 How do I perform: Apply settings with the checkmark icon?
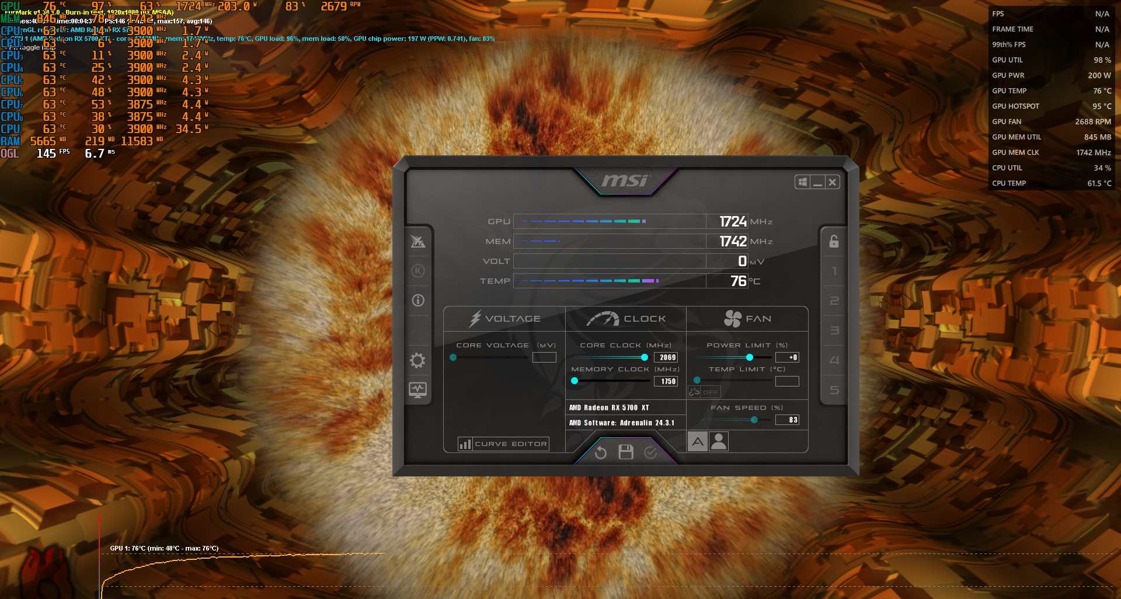pyautogui.click(x=650, y=452)
